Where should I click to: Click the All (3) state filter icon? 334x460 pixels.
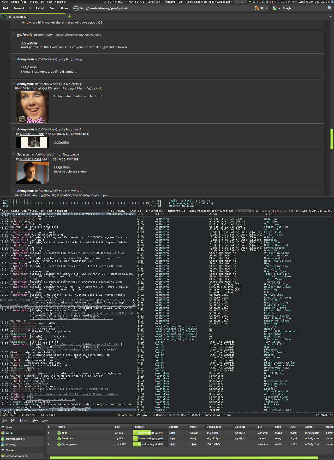coord(3,433)
